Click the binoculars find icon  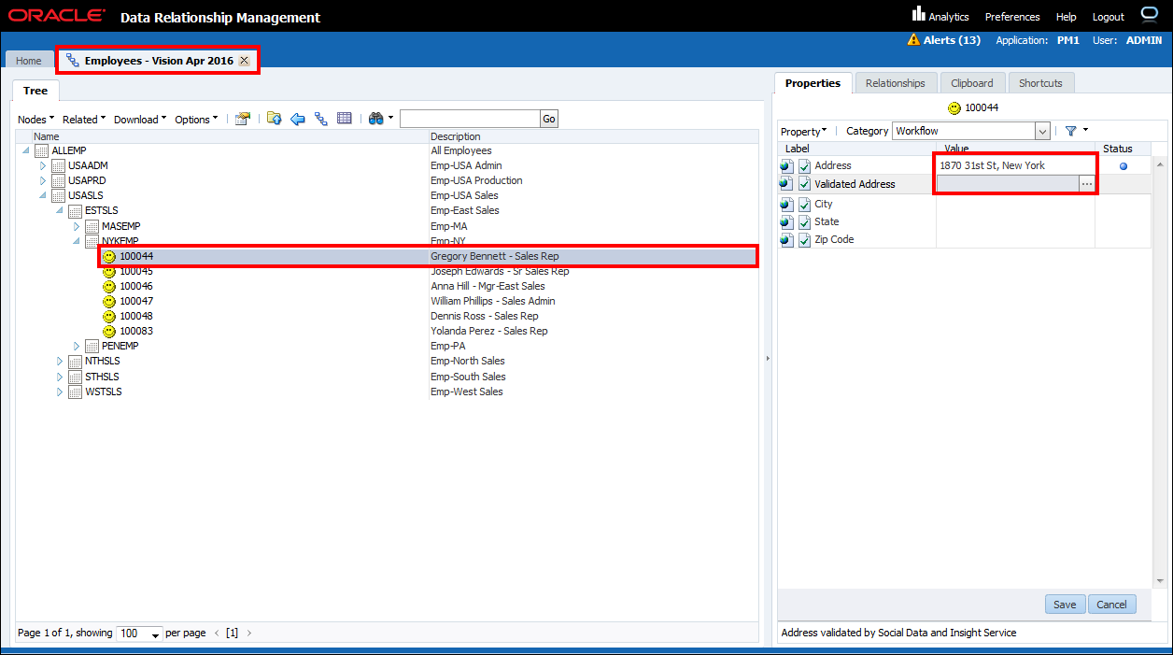[x=375, y=119]
